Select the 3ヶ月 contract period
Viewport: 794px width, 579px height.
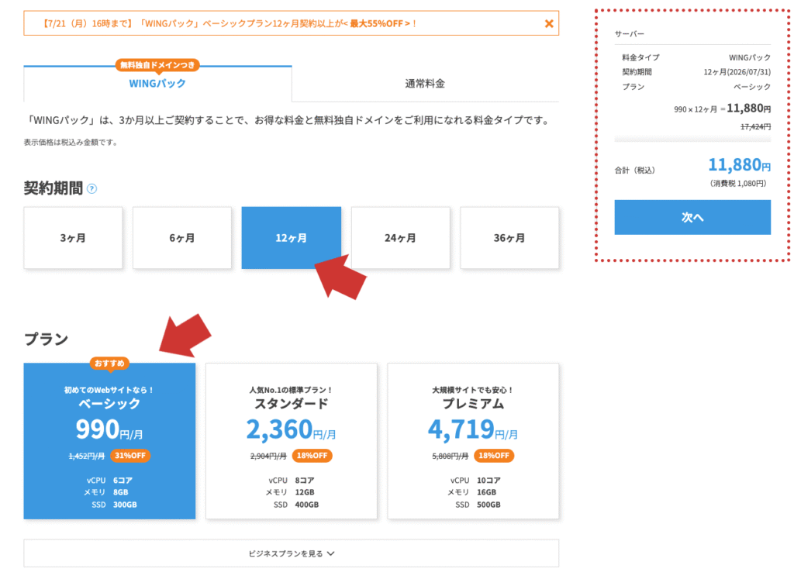[73, 238]
